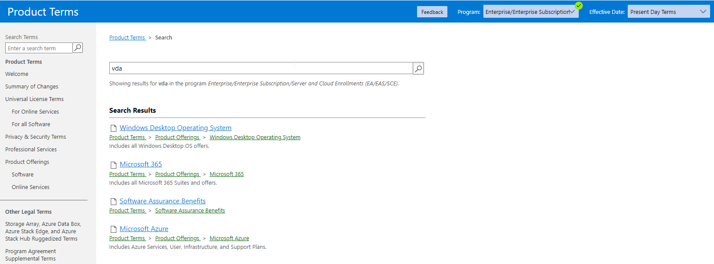Image resolution: width=714 pixels, height=264 pixels.
Task: Click 'Includes Azure Services, User, Infrastructure' description
Action: click(x=188, y=247)
